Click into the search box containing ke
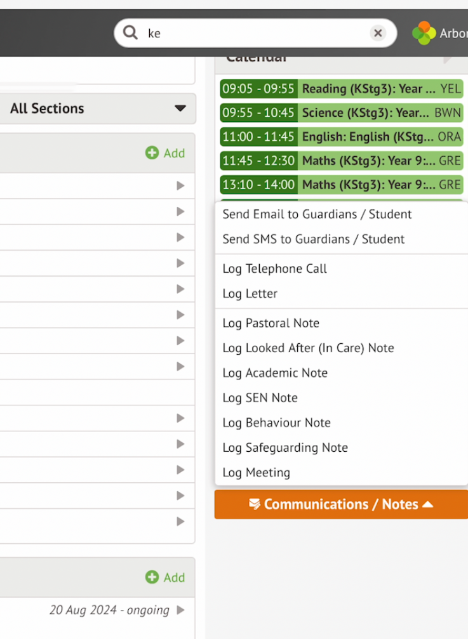The height and width of the screenshot is (639, 468). point(255,33)
